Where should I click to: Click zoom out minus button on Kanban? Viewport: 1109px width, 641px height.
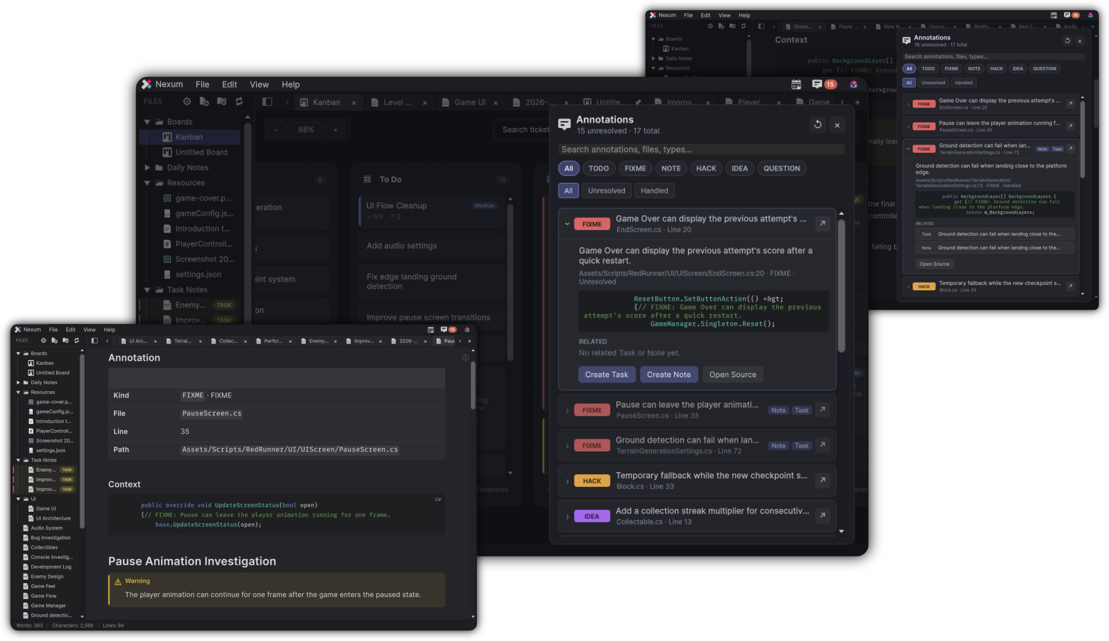[x=276, y=130]
